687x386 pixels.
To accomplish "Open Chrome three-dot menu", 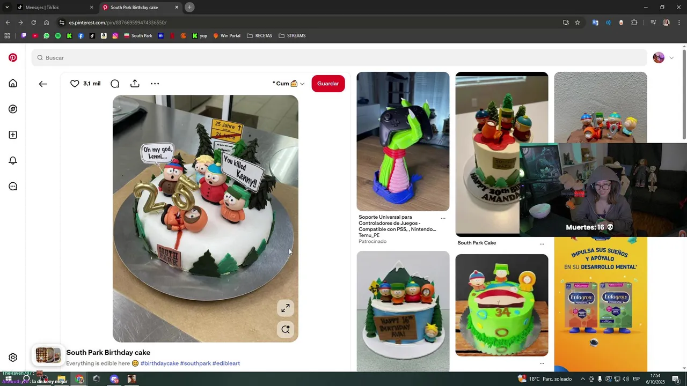I will coord(679,23).
